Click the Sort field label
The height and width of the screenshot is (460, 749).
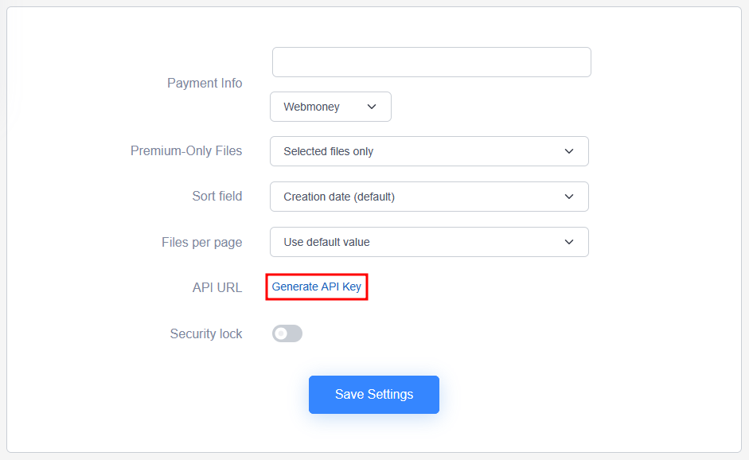(217, 197)
